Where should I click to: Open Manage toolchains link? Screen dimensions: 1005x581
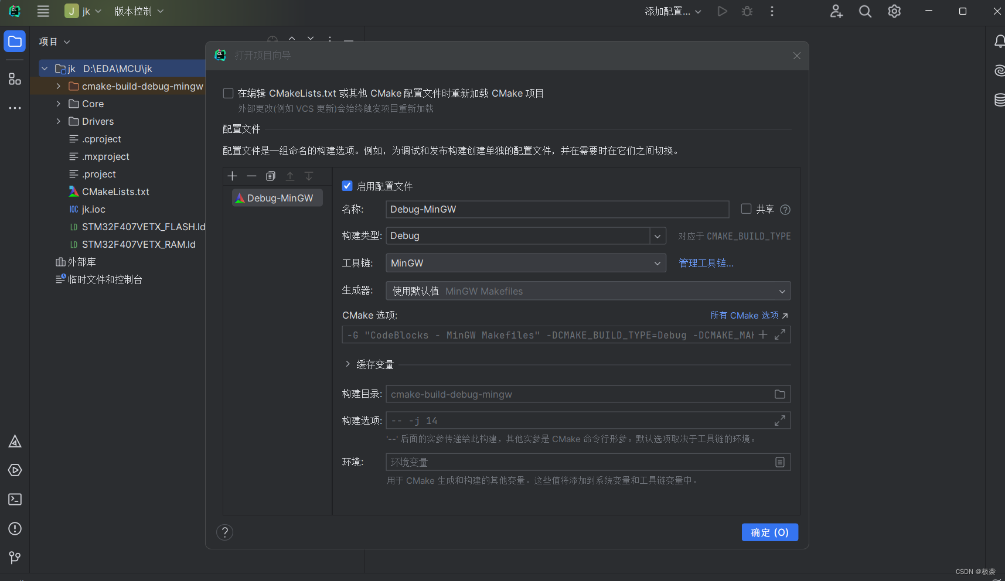[x=706, y=263]
